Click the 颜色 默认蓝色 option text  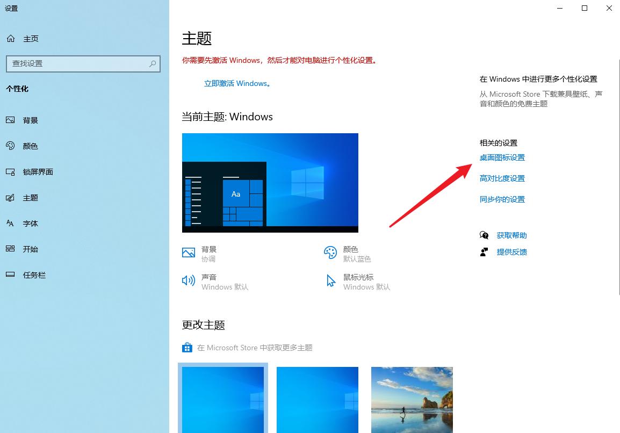[357, 254]
